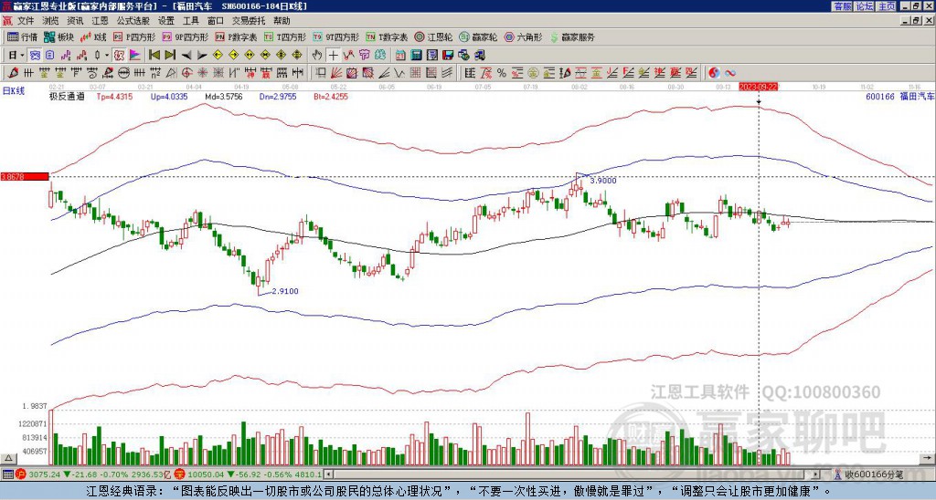Click the 3.8678 red price tag

click(x=25, y=176)
